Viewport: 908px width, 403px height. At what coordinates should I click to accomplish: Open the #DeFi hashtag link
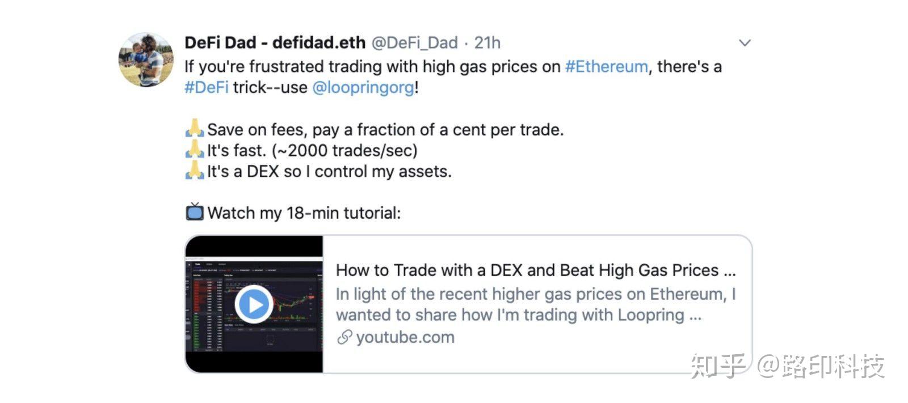click(x=207, y=87)
